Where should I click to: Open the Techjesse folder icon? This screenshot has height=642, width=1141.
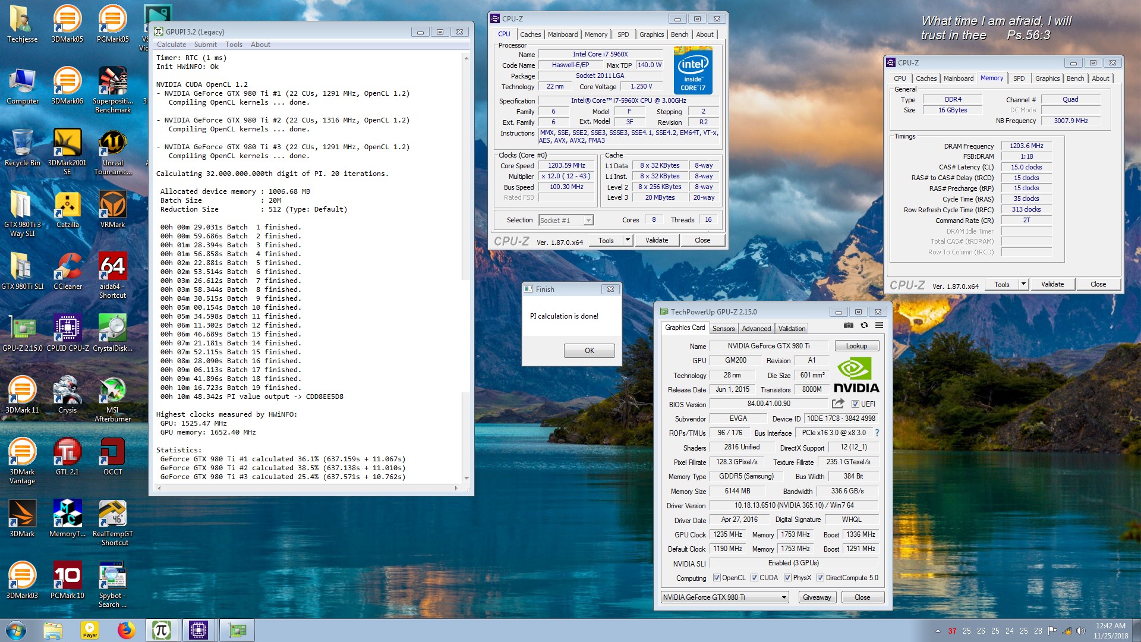tap(22, 24)
